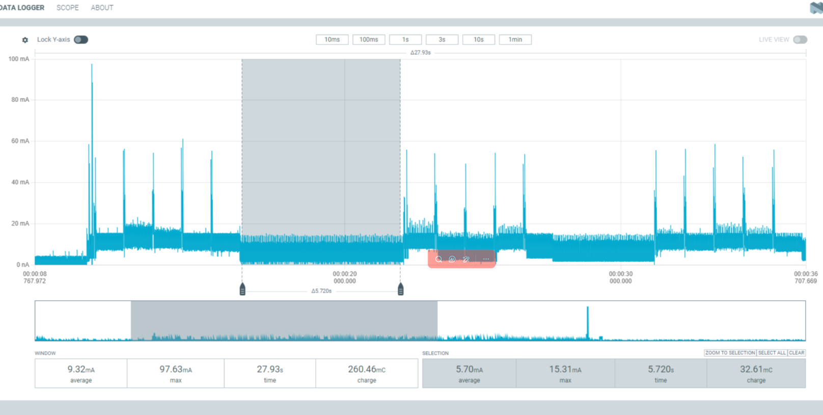Click Select All button

click(x=772, y=353)
